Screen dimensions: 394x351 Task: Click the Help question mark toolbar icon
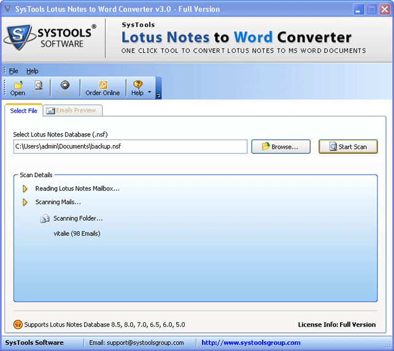(137, 85)
